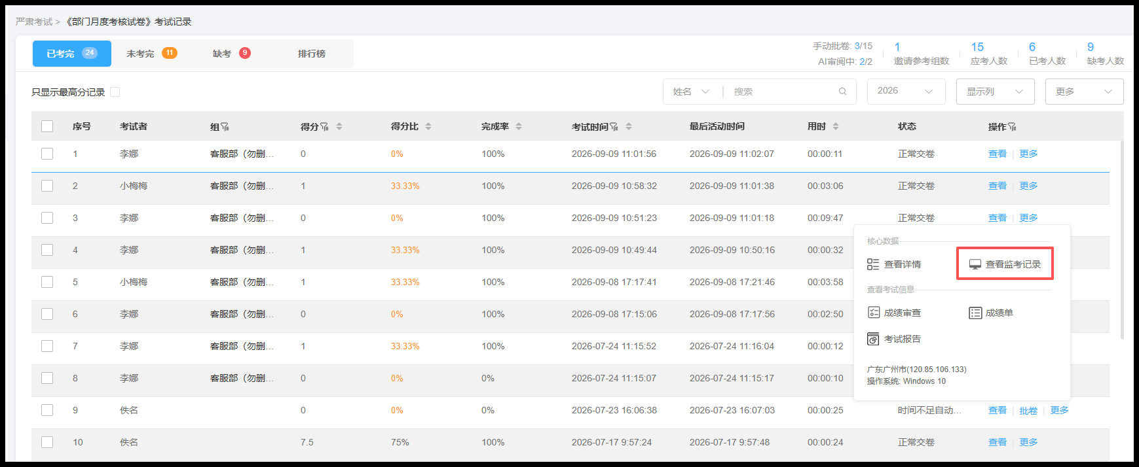This screenshot has height=467, width=1139.
Task: Click 批卷 link in row 9
Action: click(1028, 411)
